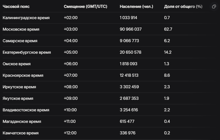Click the population value 90 966 037

tap(131, 29)
